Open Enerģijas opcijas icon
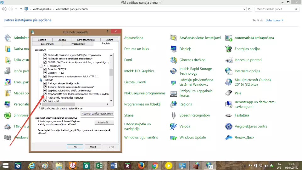Image resolution: width=302 pixels, height=170 pixels. [229, 49]
